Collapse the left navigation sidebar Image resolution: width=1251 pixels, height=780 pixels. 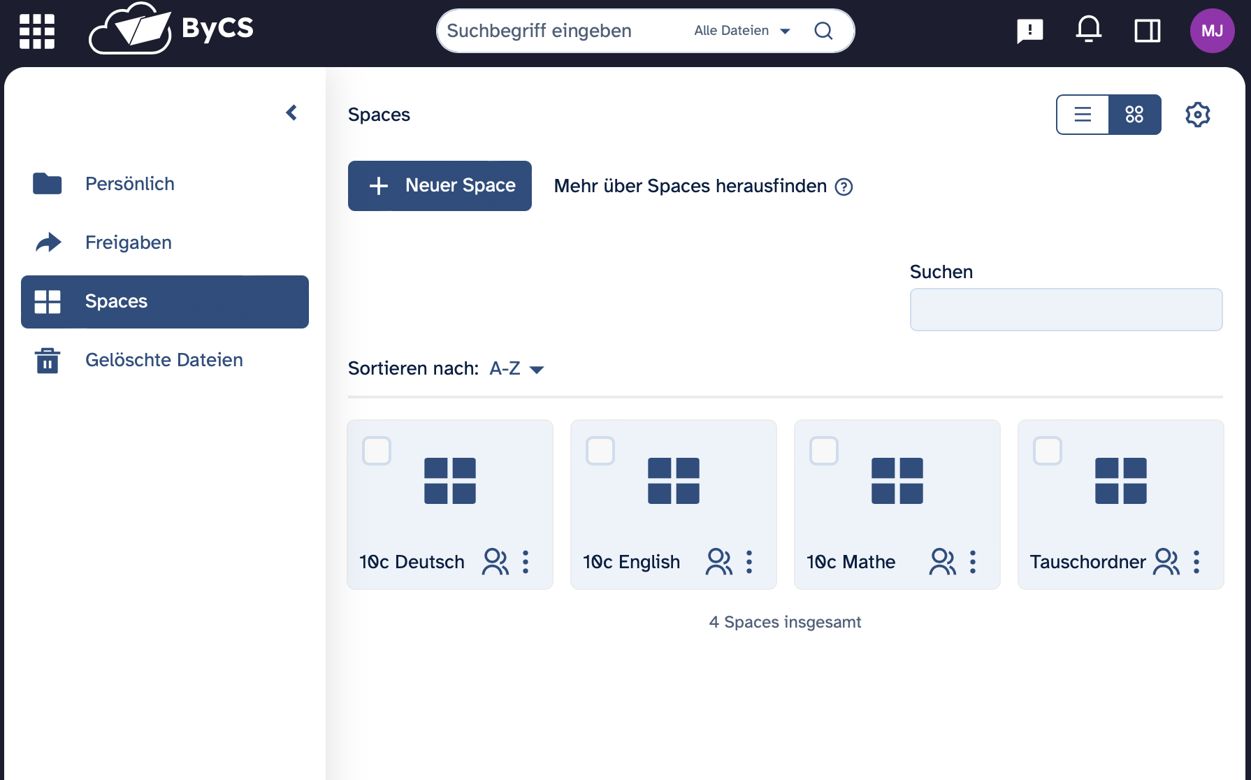(291, 113)
